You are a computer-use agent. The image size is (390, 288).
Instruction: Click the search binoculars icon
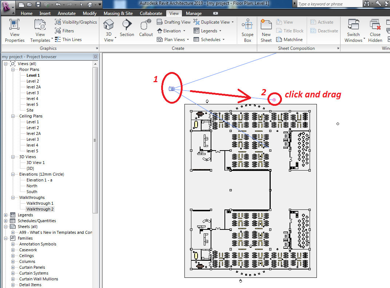click(367, 4)
